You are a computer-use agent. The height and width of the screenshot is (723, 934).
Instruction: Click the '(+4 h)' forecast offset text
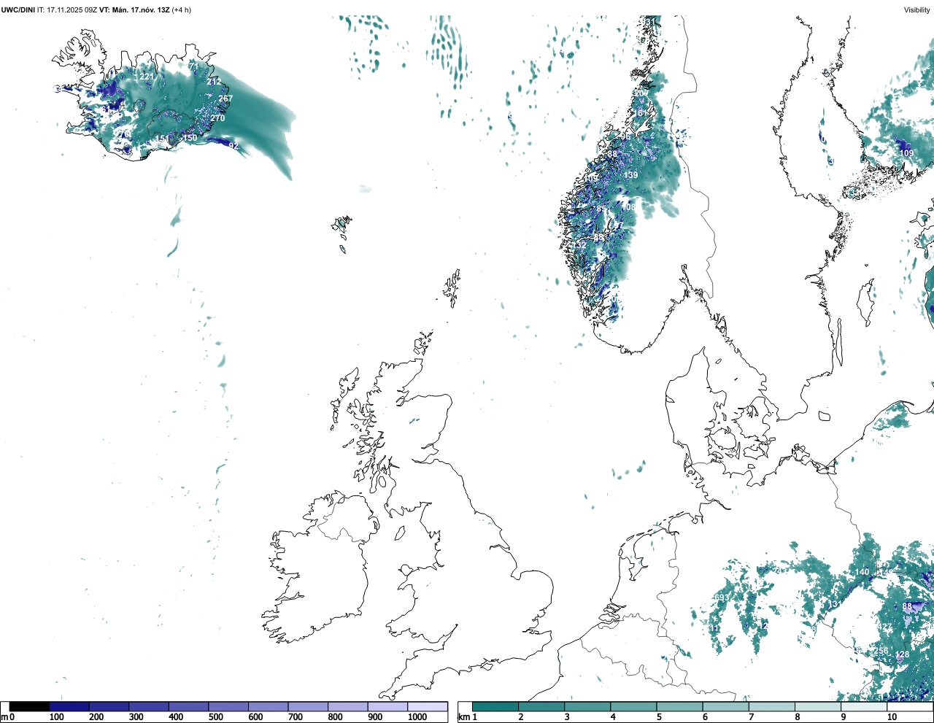[x=181, y=10]
